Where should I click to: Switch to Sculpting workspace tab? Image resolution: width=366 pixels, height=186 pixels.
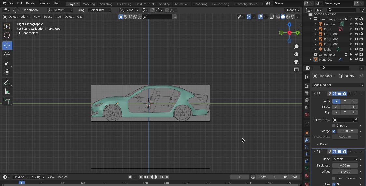tap(106, 4)
